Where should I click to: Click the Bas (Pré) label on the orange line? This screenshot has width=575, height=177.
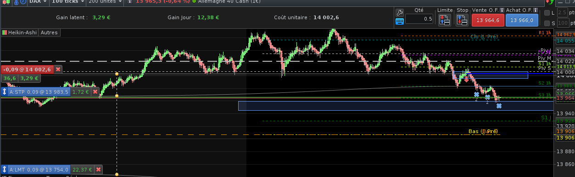(x=483, y=131)
